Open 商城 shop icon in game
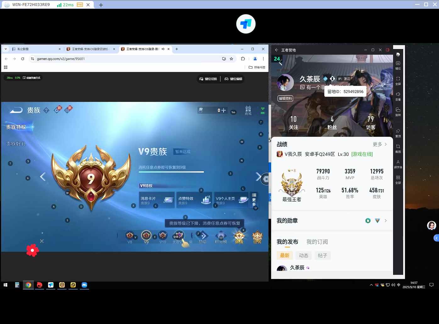439x324 pixels. 248,110
